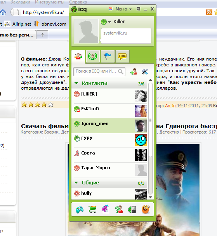Image resolution: width=217 pixels, height=236 pixels.
Task: Click the ICQ dock-to-corner icon
Action: 138,9
